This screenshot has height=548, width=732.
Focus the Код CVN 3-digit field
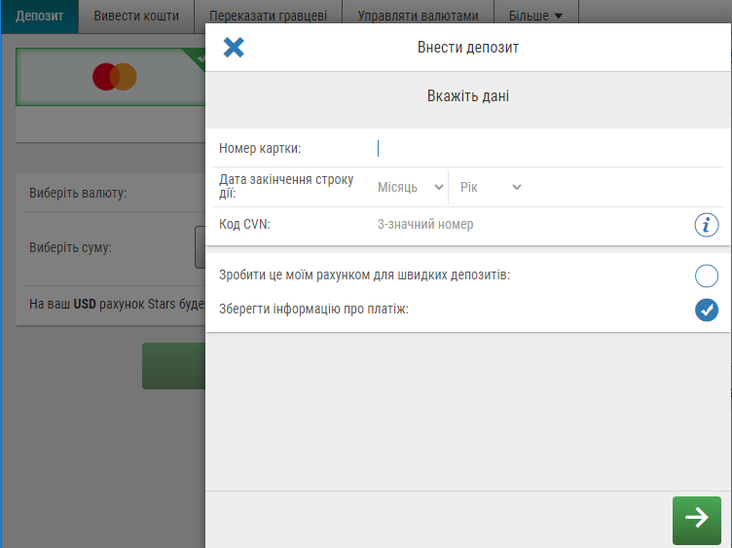tap(526, 225)
